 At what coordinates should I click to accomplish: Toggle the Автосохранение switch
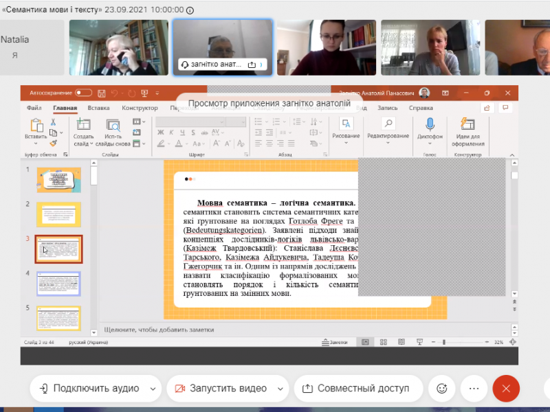pos(83,93)
